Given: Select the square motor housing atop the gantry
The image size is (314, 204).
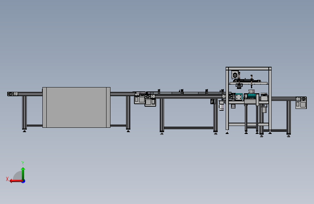Looking at the screenshot, I should 235,75.
